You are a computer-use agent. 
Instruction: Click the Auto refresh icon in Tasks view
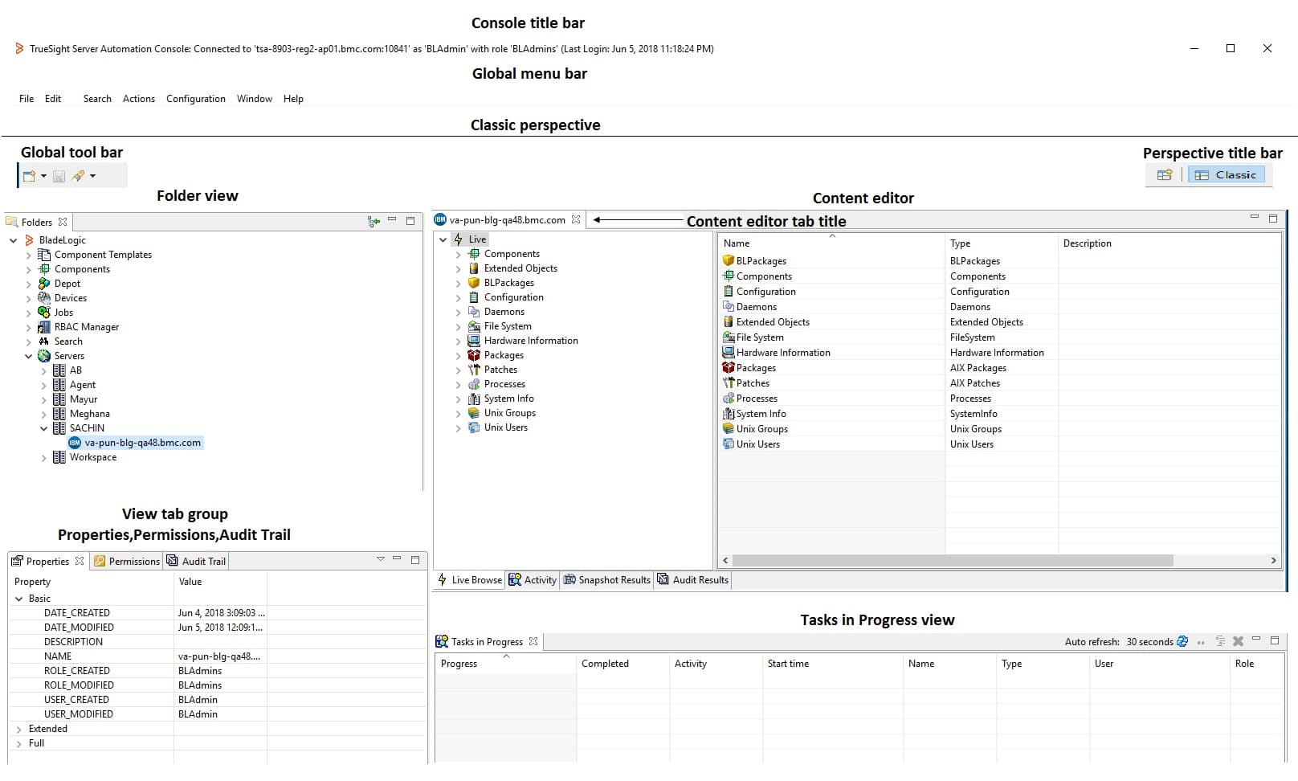[x=1182, y=641]
